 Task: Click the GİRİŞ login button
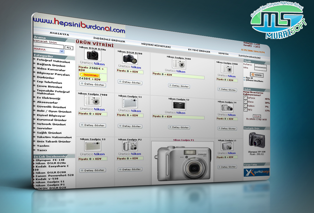pos(257,75)
